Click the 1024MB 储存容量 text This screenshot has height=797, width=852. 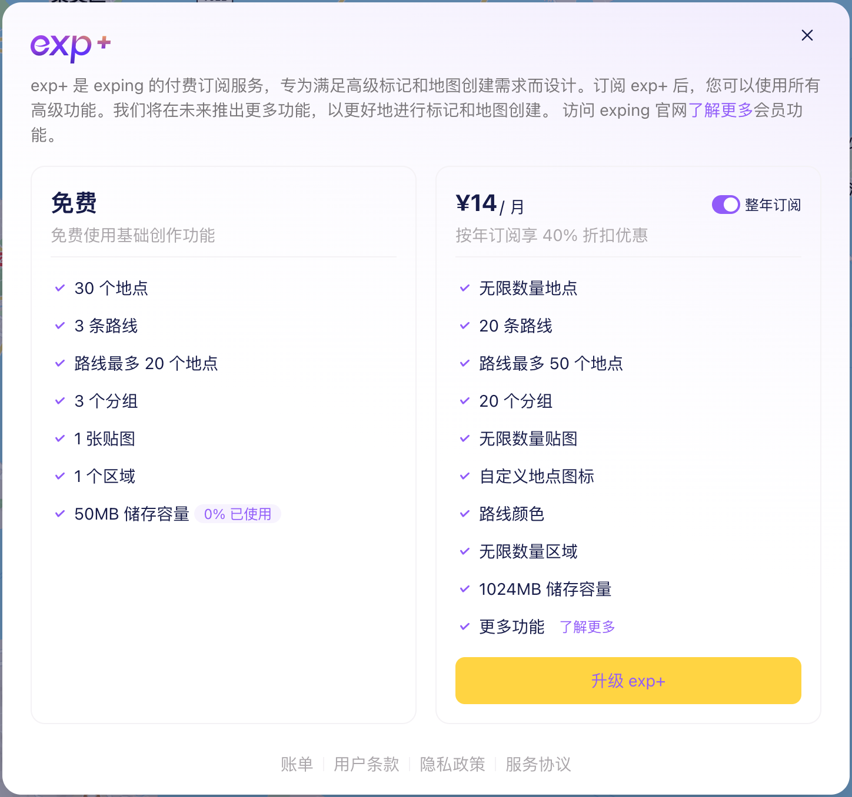tap(545, 589)
